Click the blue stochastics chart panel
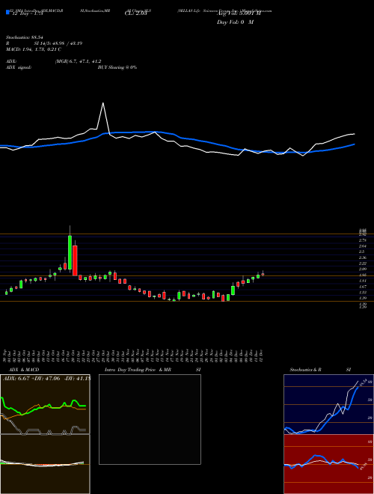Screen dimensions: 374x494 click(x=328, y=404)
